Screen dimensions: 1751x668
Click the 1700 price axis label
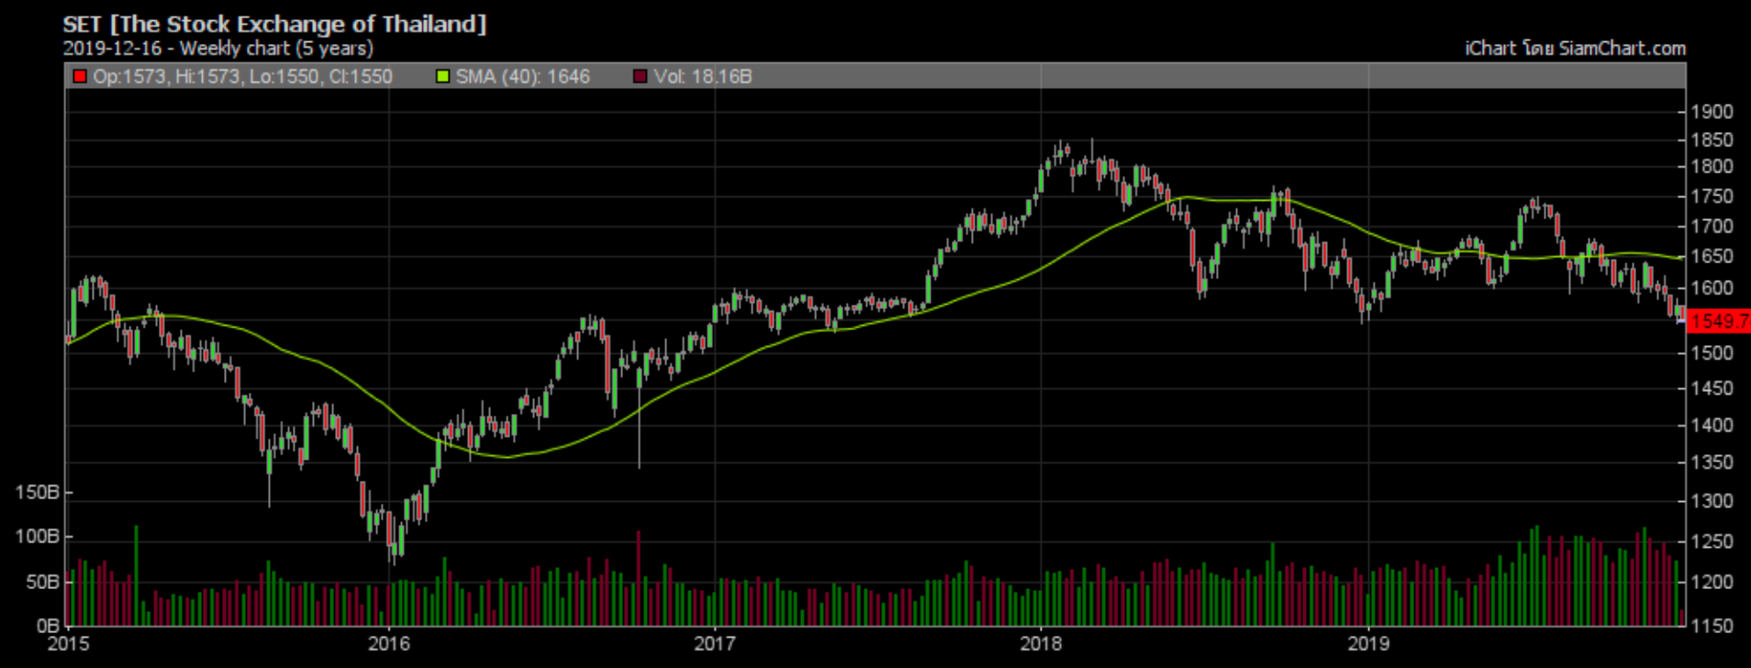tap(1712, 226)
